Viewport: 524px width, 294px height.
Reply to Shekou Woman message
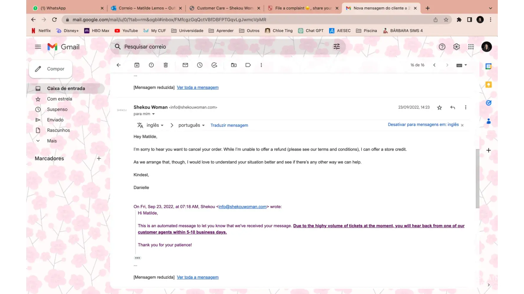pos(453,108)
